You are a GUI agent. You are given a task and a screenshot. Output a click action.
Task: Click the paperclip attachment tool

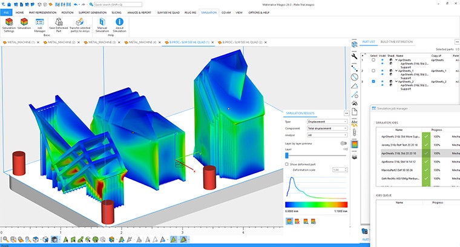[x=355, y=133]
